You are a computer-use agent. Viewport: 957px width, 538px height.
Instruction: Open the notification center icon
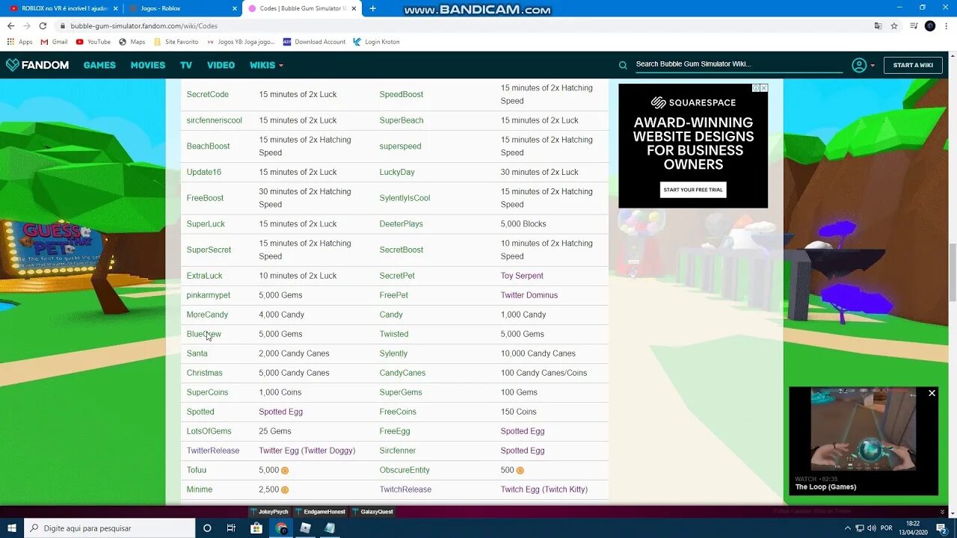[x=941, y=528]
